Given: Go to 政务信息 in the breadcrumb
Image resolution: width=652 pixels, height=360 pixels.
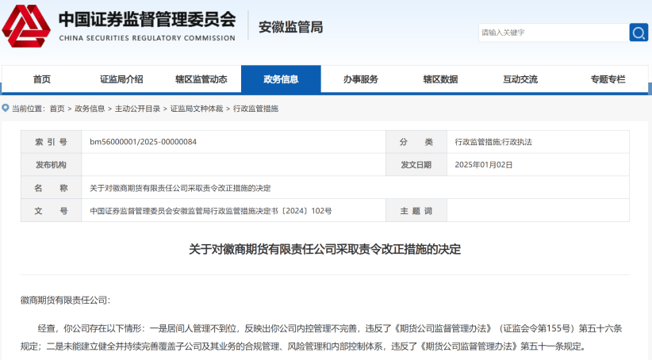Looking at the screenshot, I should tap(90, 109).
